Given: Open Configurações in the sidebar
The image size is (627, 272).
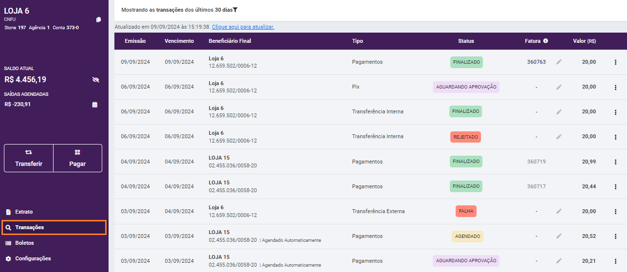Looking at the screenshot, I should coord(33,258).
